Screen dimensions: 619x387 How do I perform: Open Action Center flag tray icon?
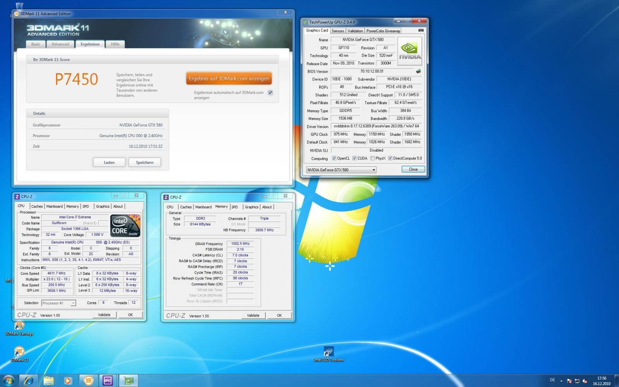(569, 381)
